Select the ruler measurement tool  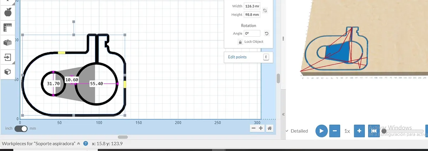[8, 27]
